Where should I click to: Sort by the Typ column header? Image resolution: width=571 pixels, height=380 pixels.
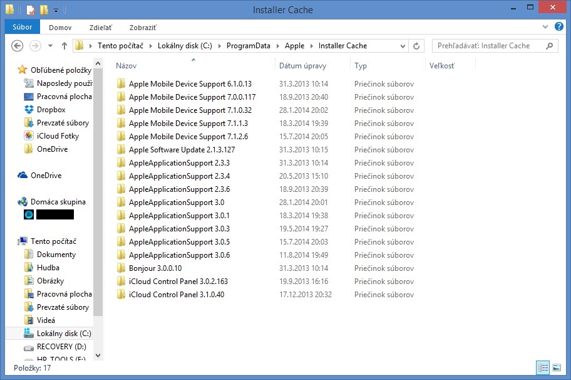[361, 66]
